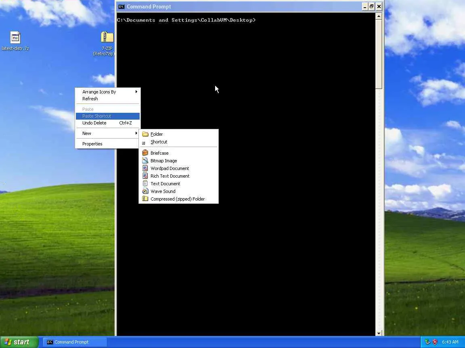Click Command Prompt taskbar button
Image resolution: width=465 pixels, height=348 pixels.
75,342
